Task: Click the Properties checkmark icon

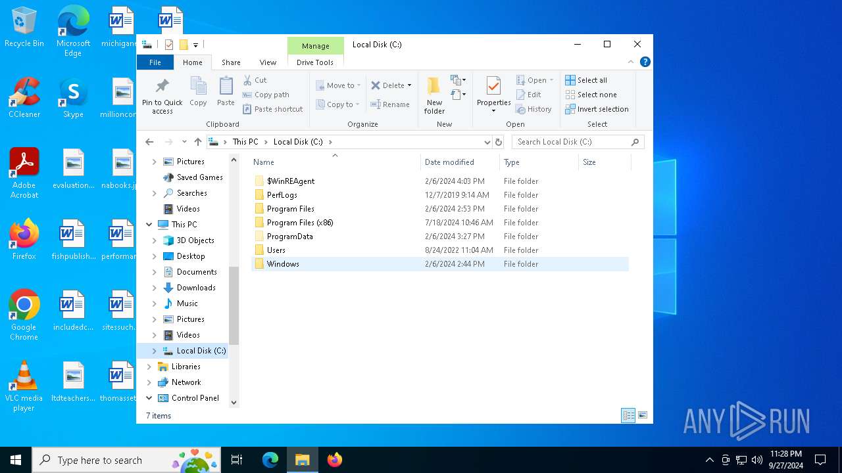Action: pyautogui.click(x=493, y=86)
